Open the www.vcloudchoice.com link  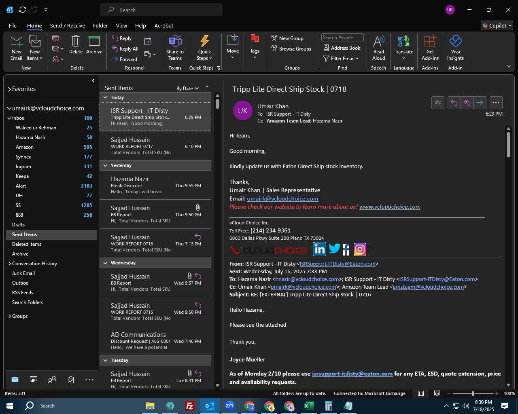click(x=390, y=207)
